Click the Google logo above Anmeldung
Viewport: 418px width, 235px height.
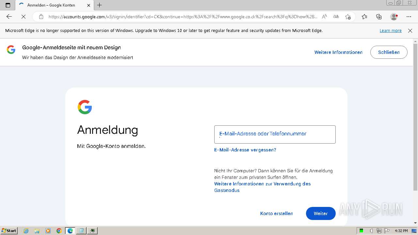coord(85,107)
